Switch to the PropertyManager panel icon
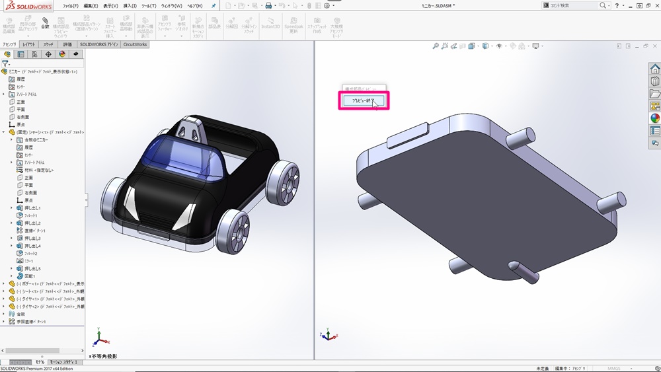This screenshot has width=661, height=372. pos(21,54)
